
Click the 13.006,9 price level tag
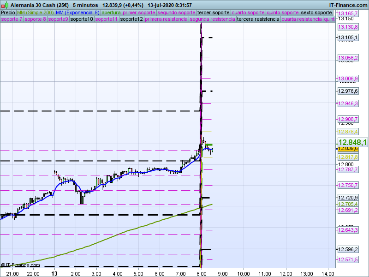pyautogui.click(x=348, y=78)
